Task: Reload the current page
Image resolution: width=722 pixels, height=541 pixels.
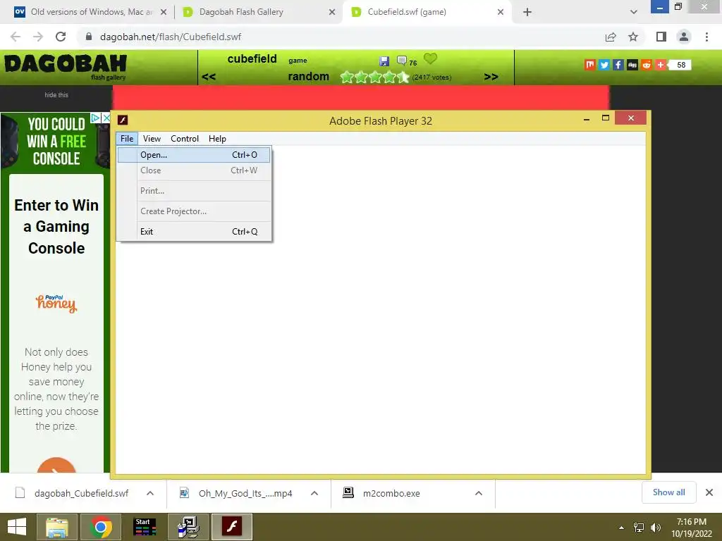Action: [x=61, y=37]
